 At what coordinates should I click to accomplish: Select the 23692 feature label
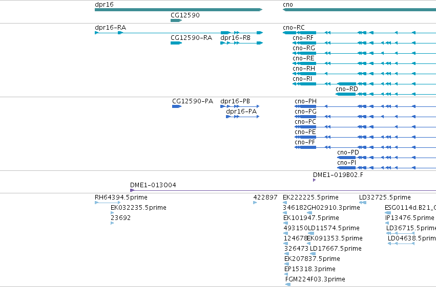pos(121,218)
